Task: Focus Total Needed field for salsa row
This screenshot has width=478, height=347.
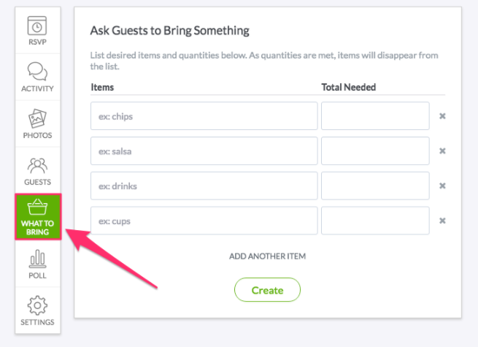Action: coord(375,150)
